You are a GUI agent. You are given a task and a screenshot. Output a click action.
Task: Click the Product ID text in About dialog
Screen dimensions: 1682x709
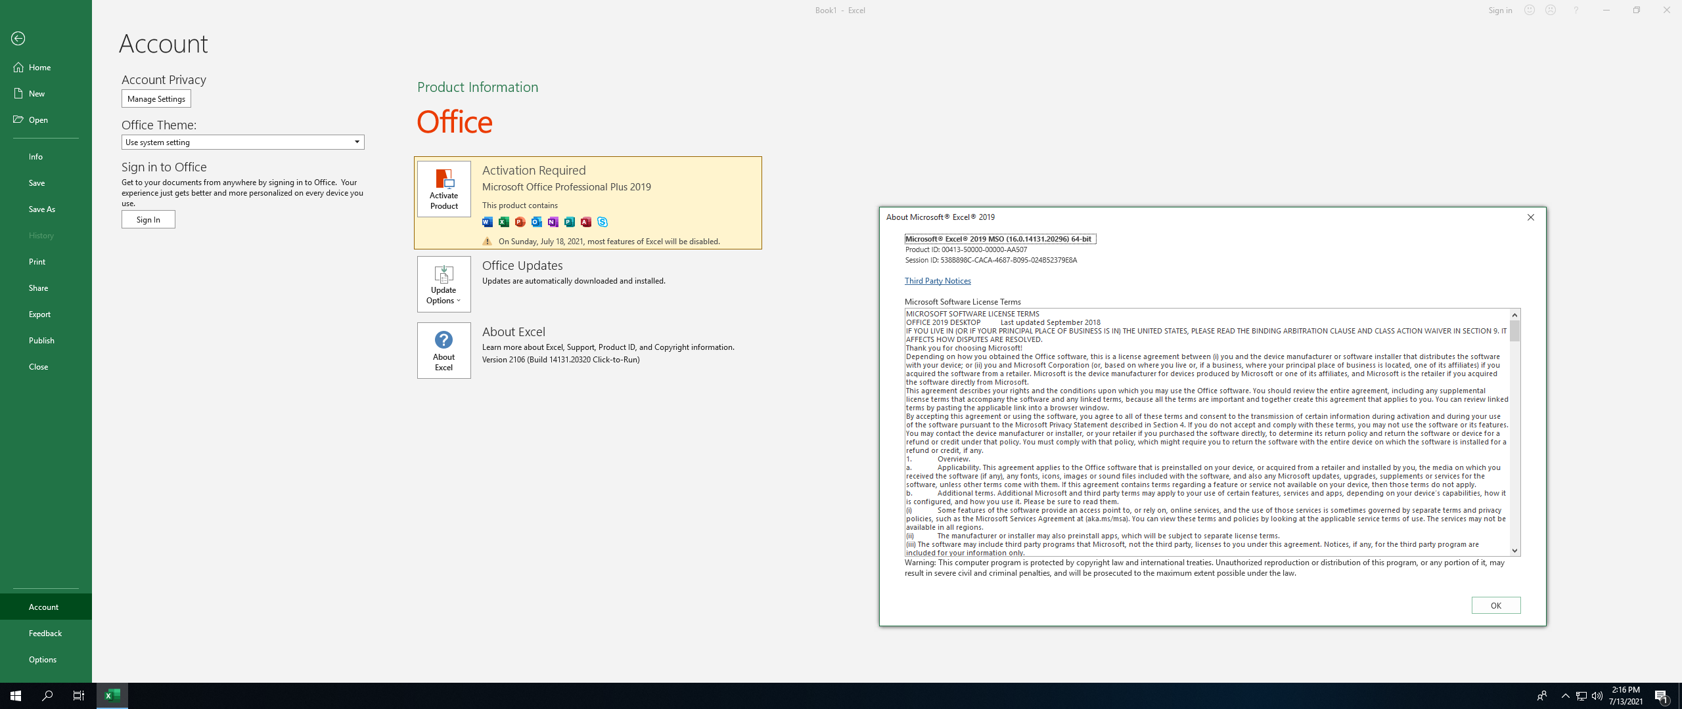pyautogui.click(x=966, y=249)
